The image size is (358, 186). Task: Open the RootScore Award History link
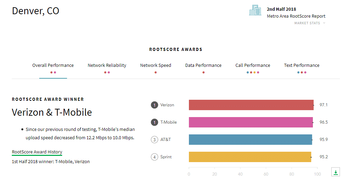point(37,152)
